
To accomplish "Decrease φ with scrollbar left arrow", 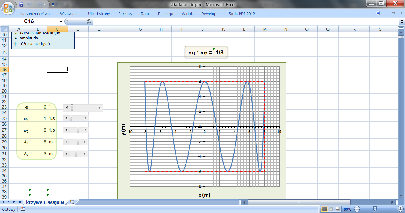I will [x=66, y=108].
